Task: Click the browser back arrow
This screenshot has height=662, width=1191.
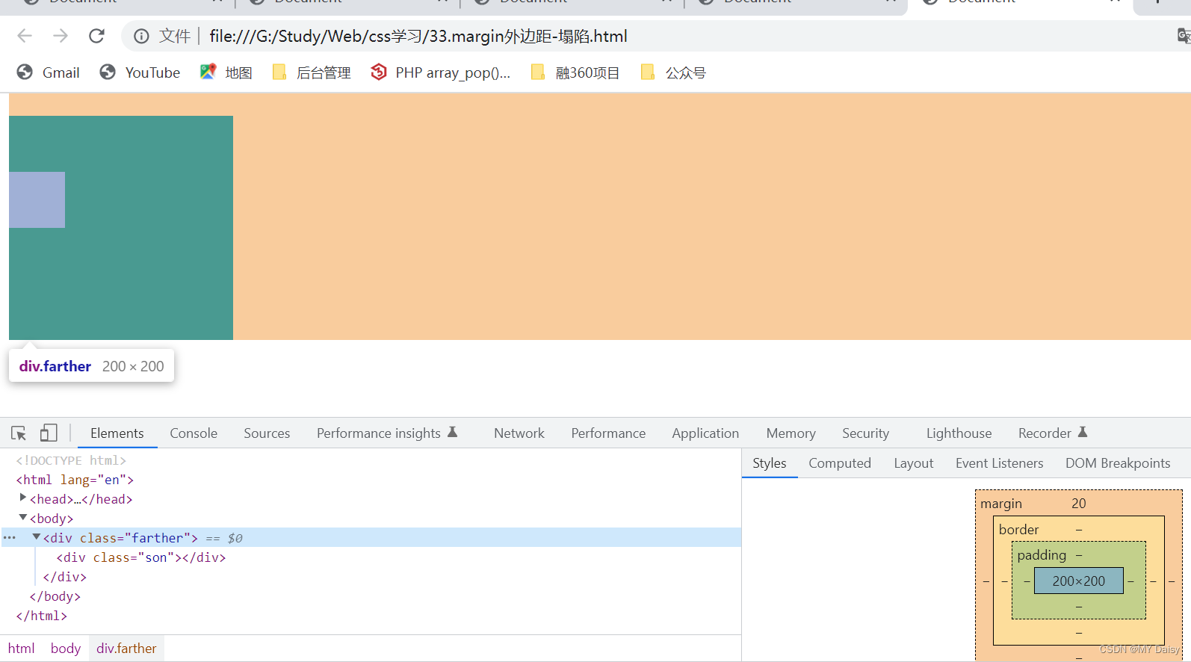Action: click(25, 36)
